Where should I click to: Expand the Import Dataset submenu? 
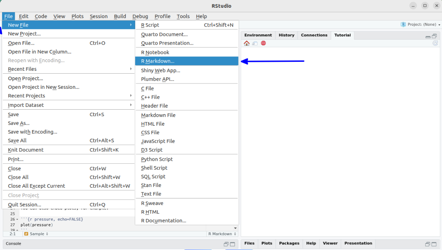(69, 105)
